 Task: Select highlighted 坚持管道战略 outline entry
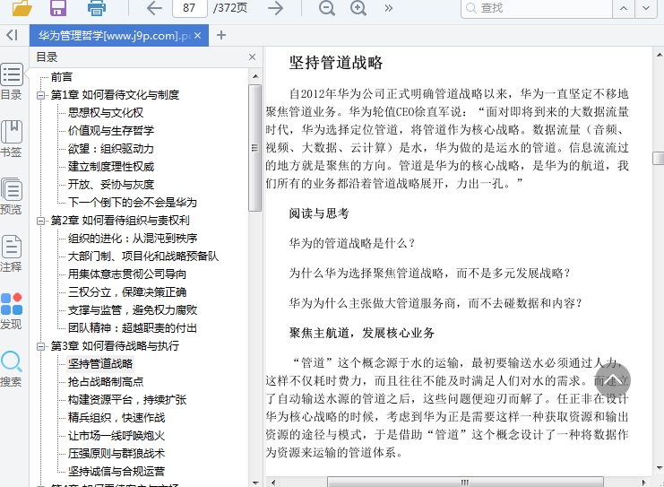[100, 363]
